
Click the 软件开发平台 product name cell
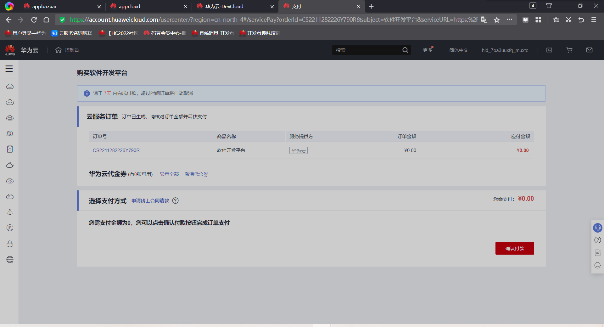231,150
